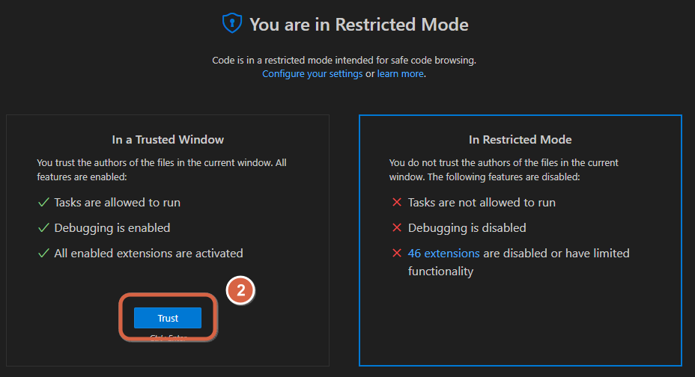Click the red X beside Tasks not allowed

point(397,202)
